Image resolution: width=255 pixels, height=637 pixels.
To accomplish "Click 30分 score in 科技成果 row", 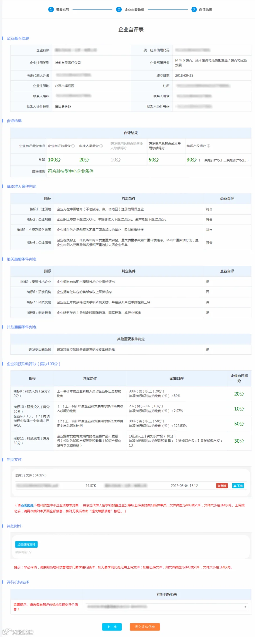I will click(x=239, y=441).
